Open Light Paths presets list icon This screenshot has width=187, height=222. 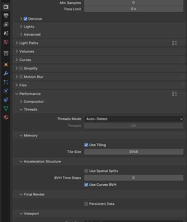tap(175, 43)
